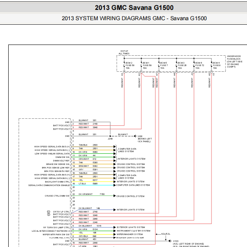Image resolution: width=247 pixels, height=247 pixels.
Task: Click the 'J248' splice label
Action: click(x=110, y=139)
